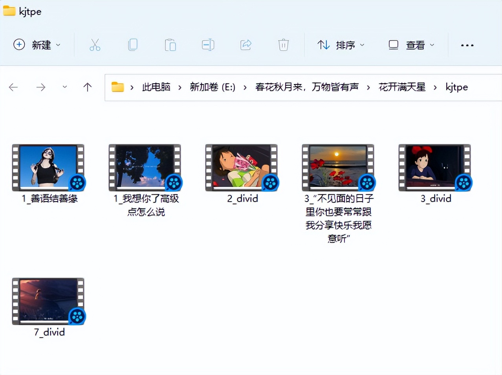Open the See more (...) toolbar menu

coord(467,45)
